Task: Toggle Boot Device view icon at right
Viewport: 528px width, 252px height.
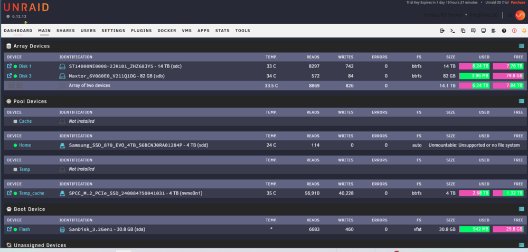Action: point(521,209)
